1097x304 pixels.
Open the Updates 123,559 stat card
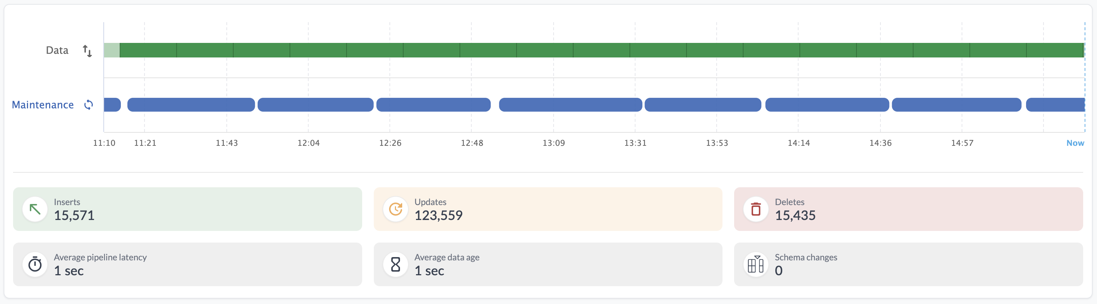[548, 209]
